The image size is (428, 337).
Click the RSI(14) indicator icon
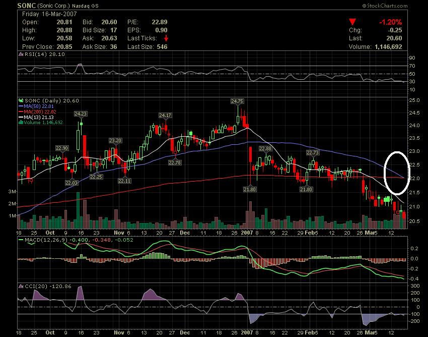click(x=21, y=54)
